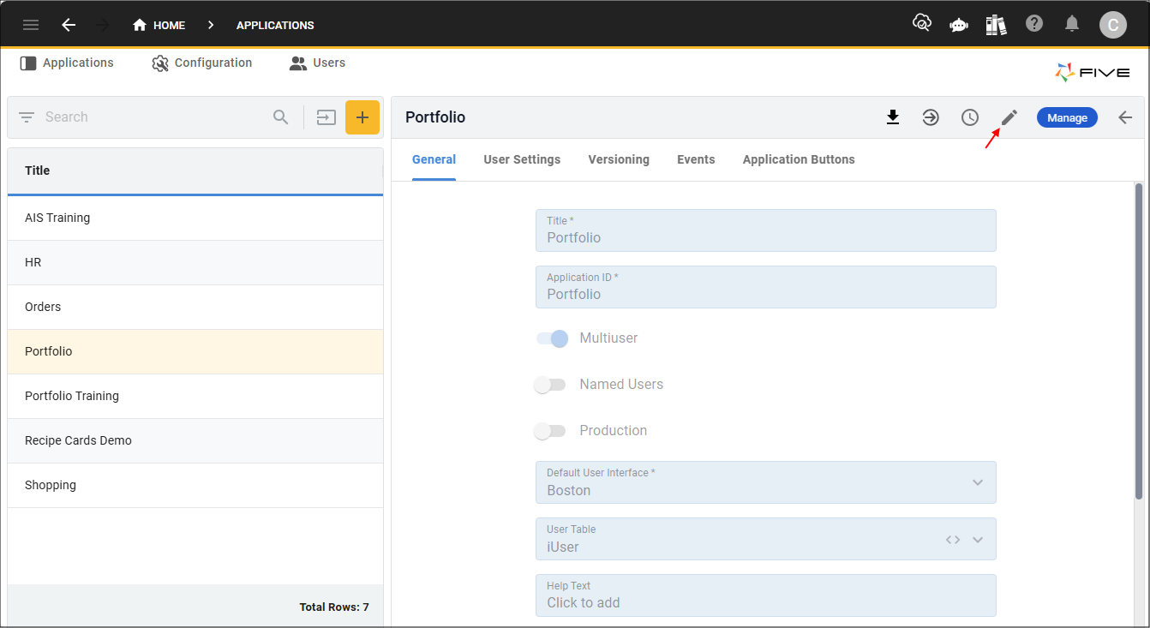
Task: Click the help question mark icon
Action: (1034, 24)
